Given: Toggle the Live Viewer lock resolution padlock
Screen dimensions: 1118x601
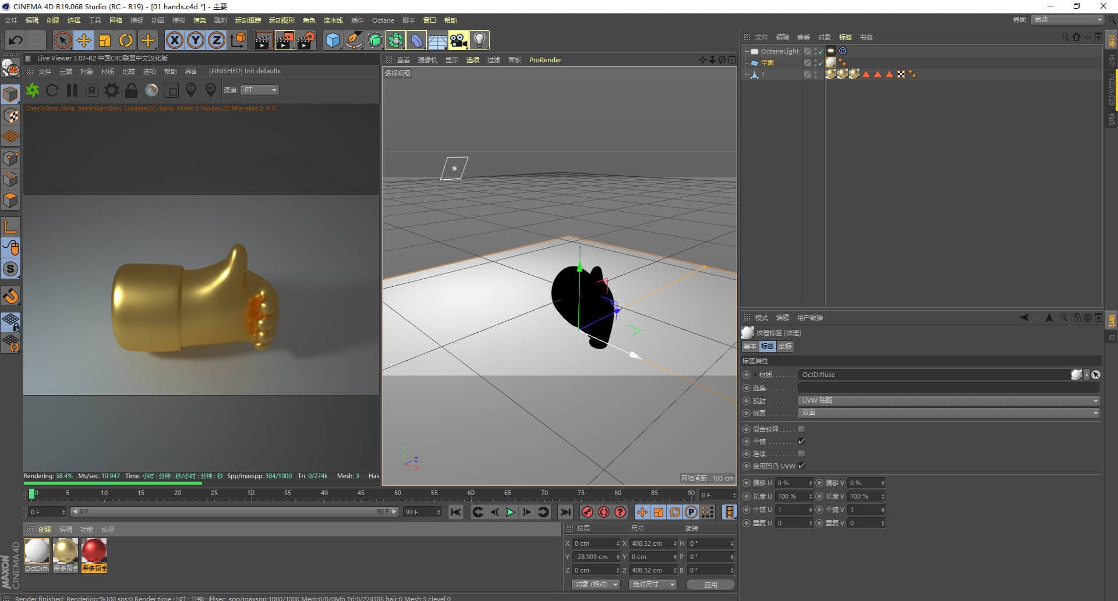Looking at the screenshot, I should click(132, 90).
